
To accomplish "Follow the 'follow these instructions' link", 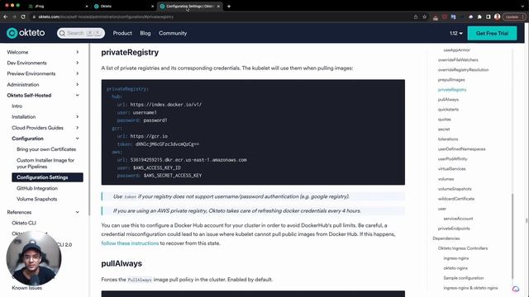I will click(130, 243).
